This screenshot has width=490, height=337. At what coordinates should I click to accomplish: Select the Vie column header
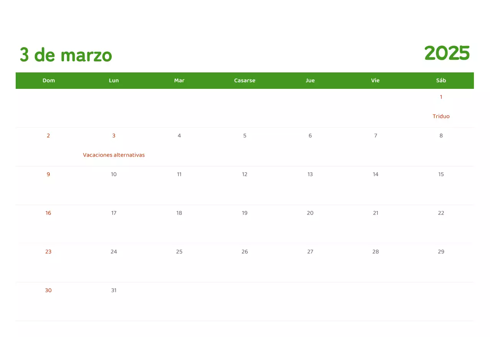coord(375,80)
